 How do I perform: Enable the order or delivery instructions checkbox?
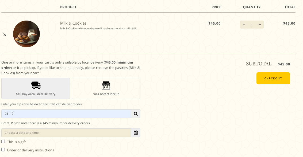(3, 150)
